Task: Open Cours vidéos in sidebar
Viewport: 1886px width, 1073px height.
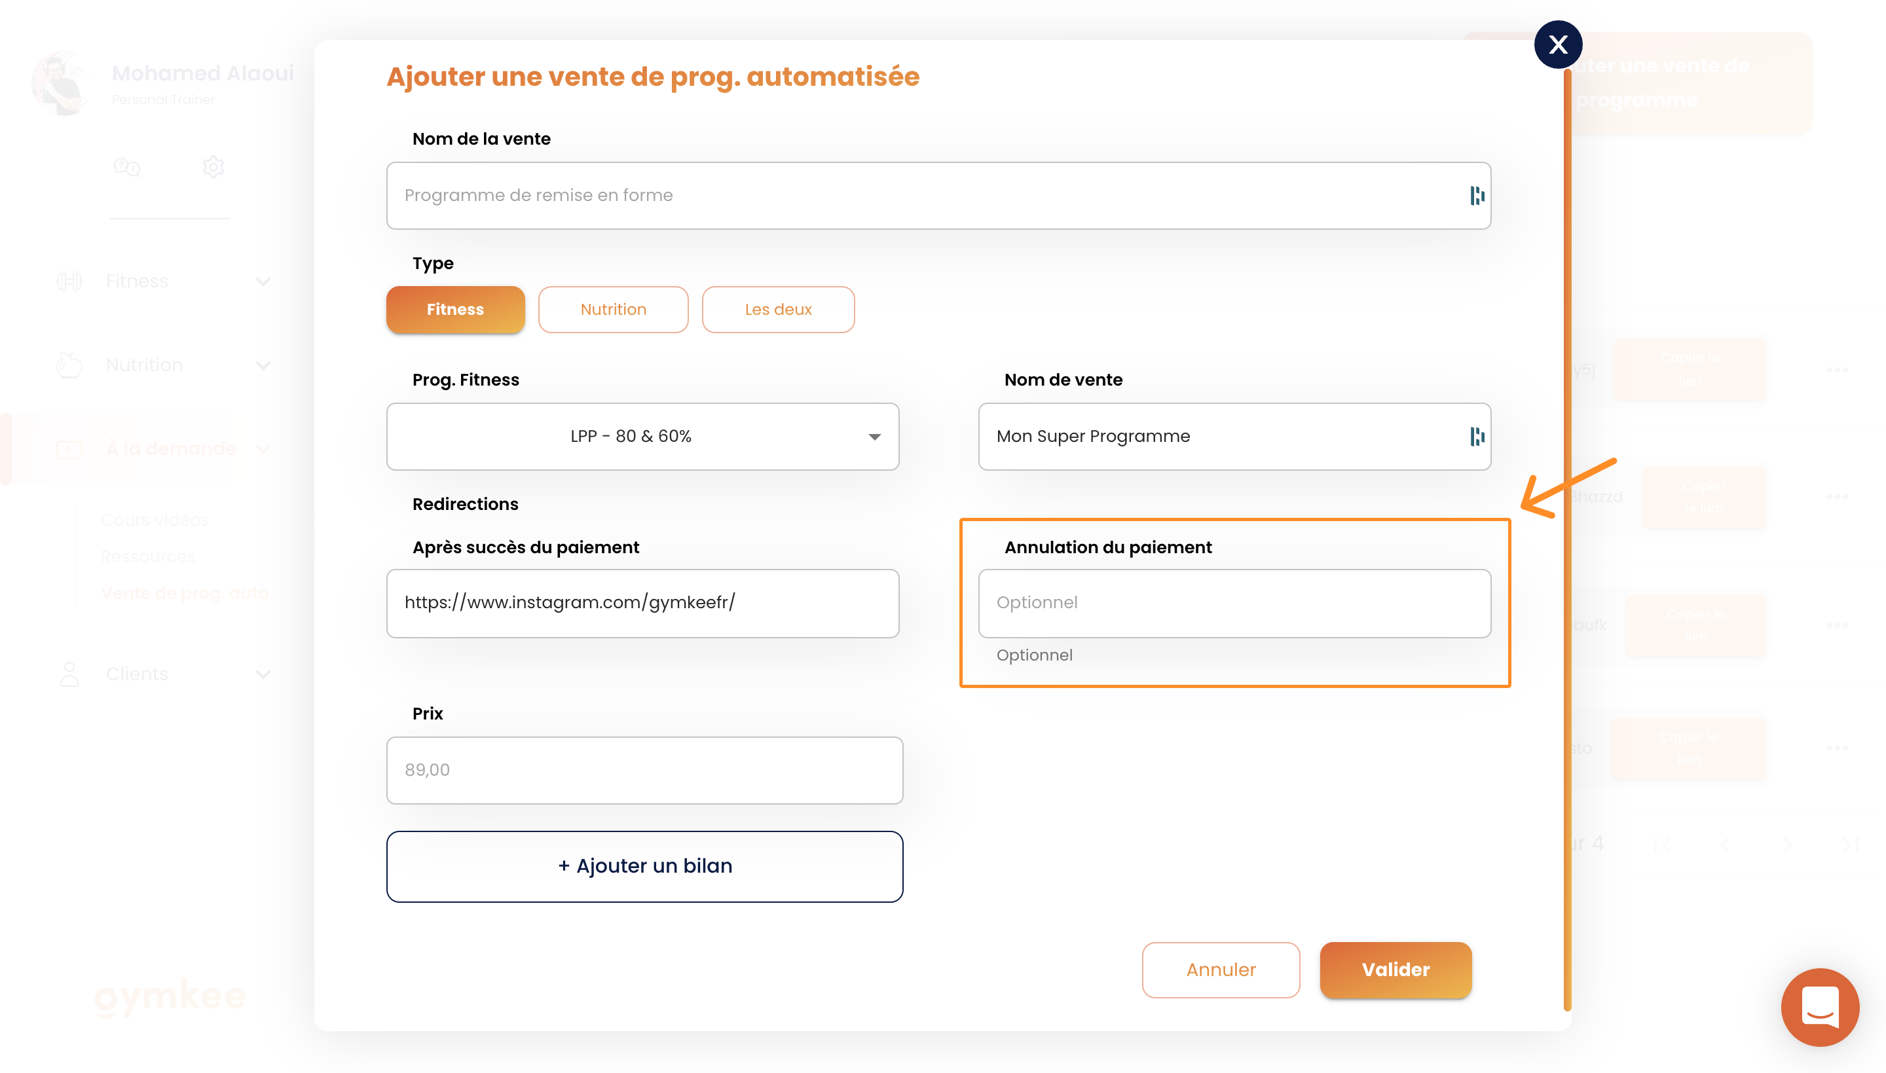Action: 155,520
